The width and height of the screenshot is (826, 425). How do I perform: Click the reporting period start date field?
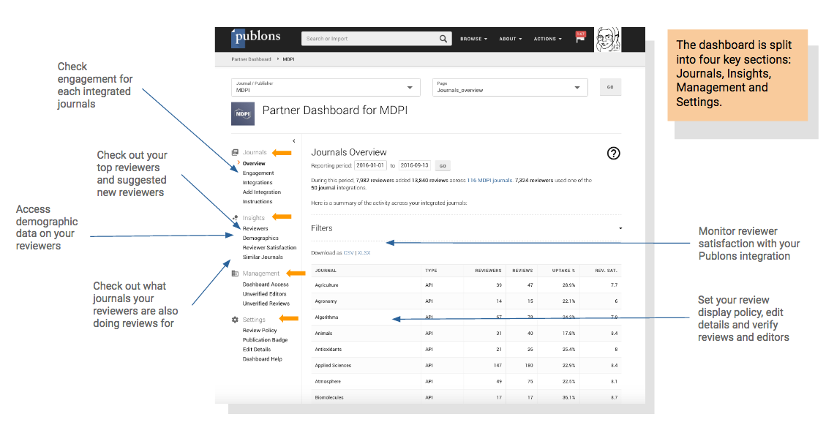point(370,165)
